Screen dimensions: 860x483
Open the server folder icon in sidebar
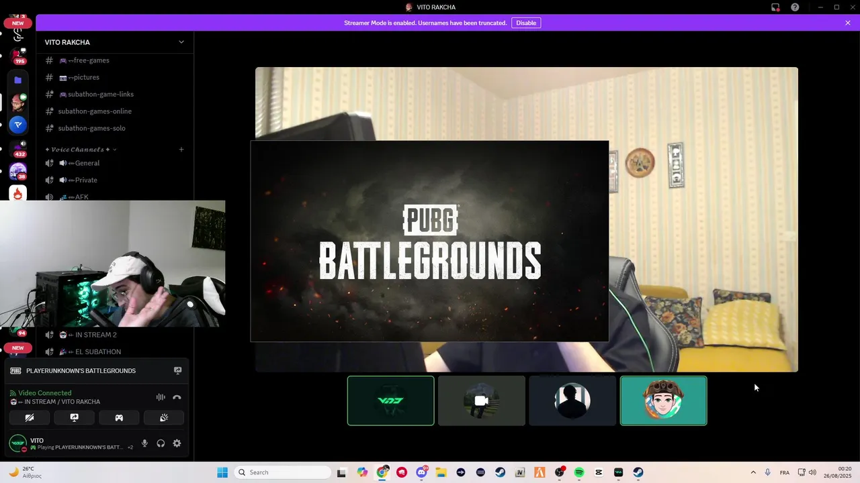18,80
